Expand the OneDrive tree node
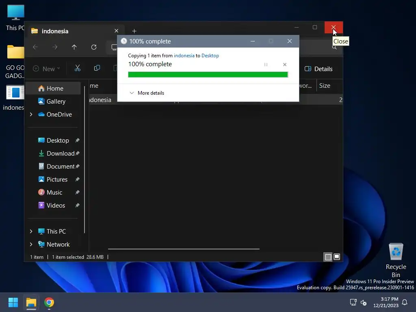Viewport: 416px width, 312px height. pos(31,114)
